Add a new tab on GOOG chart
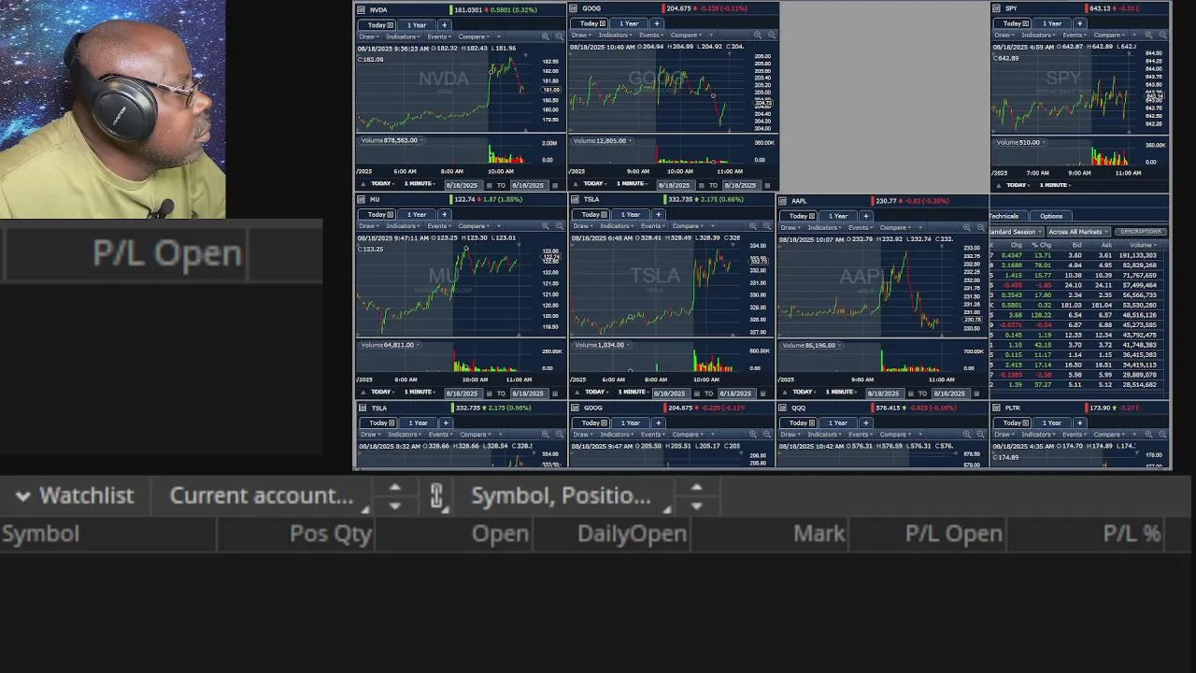The image size is (1196, 673). tap(657, 23)
